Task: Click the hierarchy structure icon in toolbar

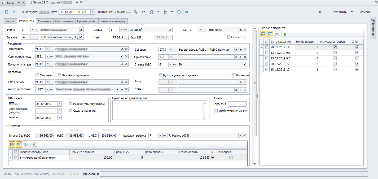Action: (165, 12)
